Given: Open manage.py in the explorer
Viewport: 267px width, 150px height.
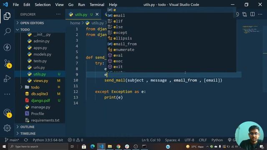Looking at the screenshot, I should (40, 107).
